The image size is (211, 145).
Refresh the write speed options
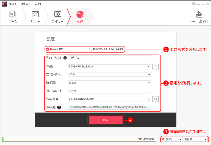(155, 99)
